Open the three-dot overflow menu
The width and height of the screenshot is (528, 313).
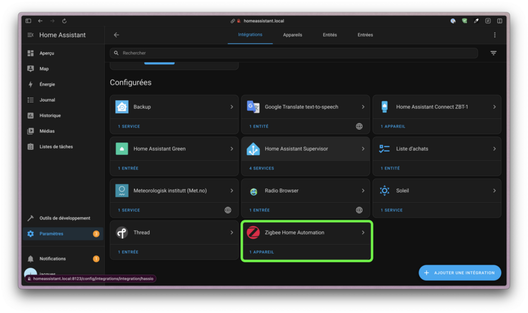[x=495, y=35]
